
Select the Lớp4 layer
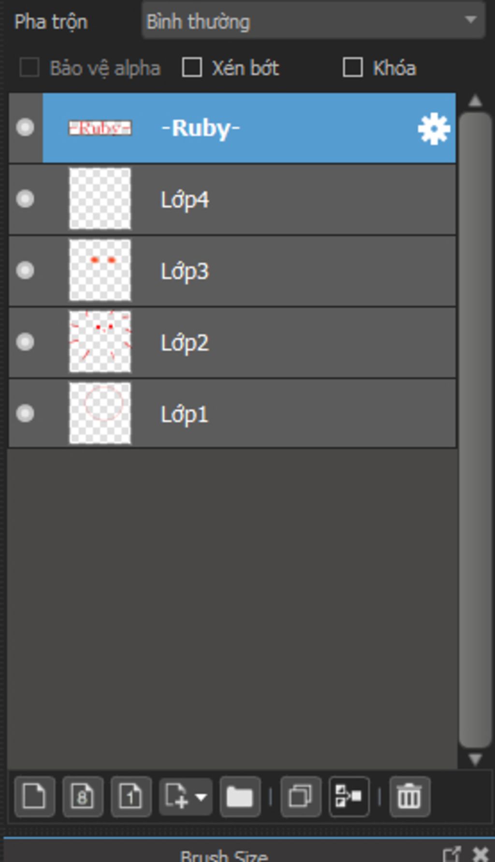pos(233,199)
